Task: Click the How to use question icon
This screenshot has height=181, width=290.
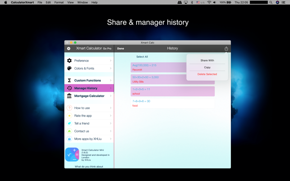Action: click(x=69, y=108)
